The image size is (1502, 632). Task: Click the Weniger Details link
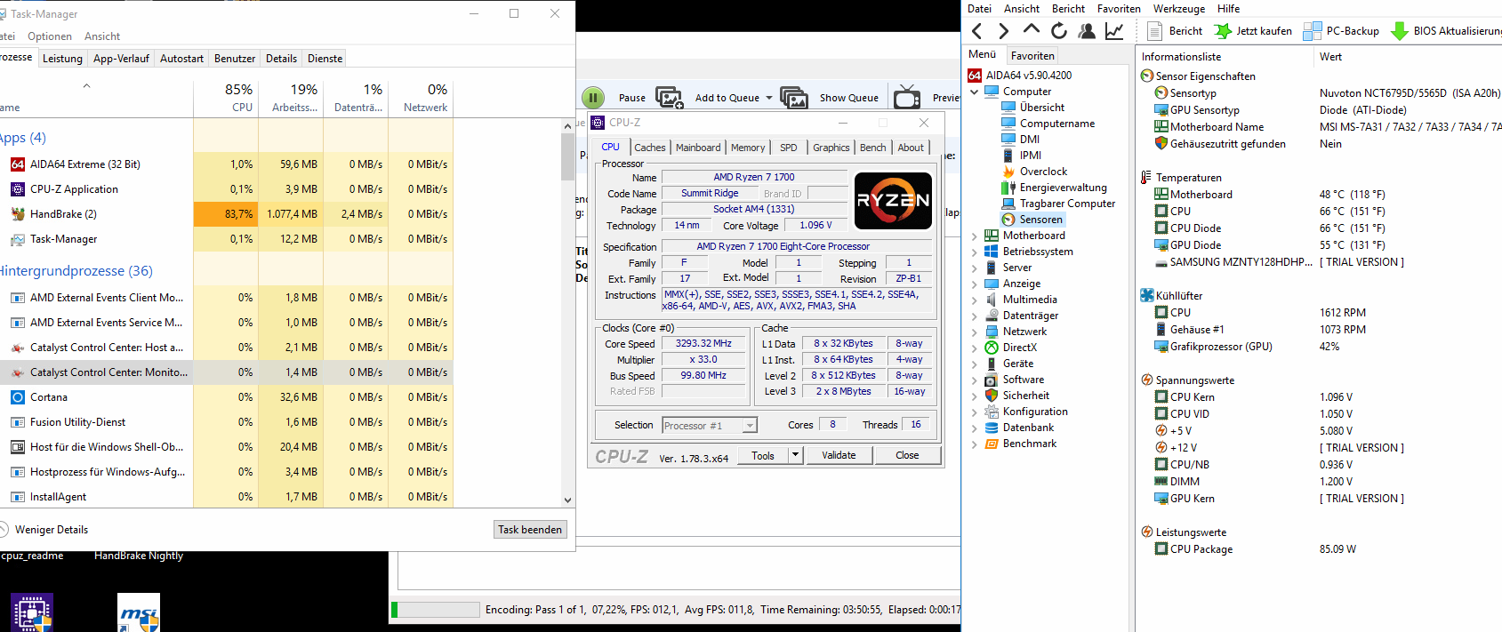(52, 530)
